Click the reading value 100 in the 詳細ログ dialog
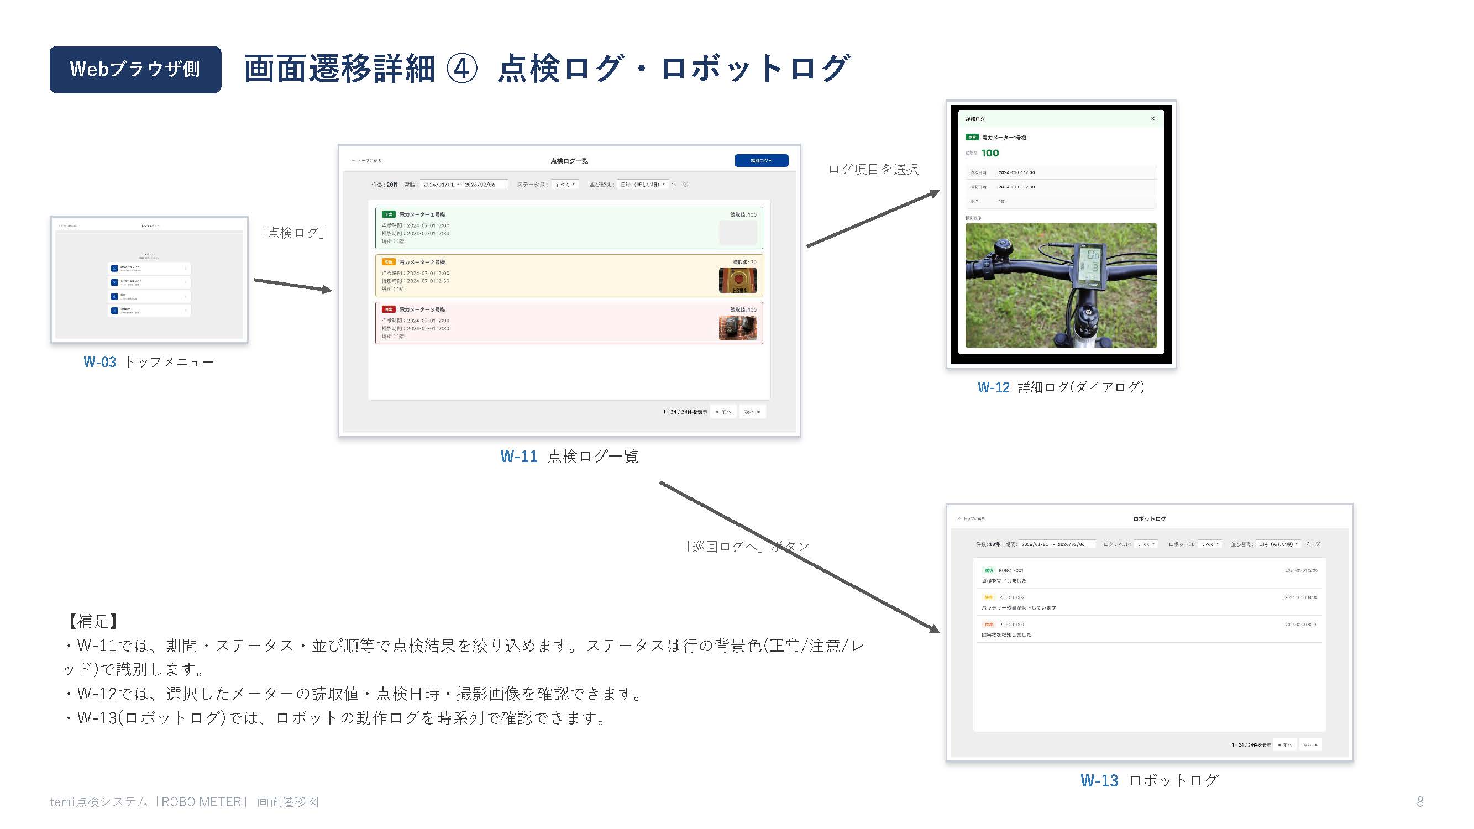1474x829 pixels. pyautogui.click(x=990, y=153)
